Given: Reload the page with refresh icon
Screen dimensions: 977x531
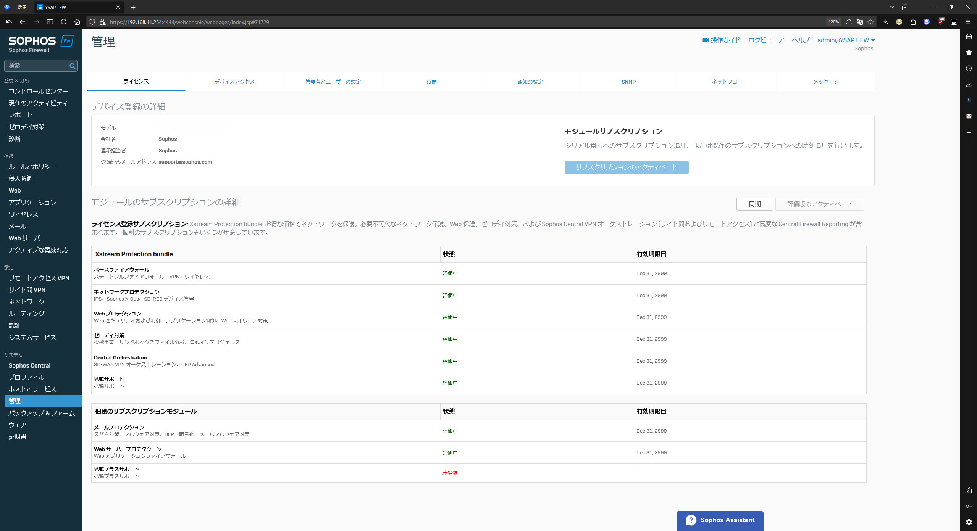Looking at the screenshot, I should point(64,22).
